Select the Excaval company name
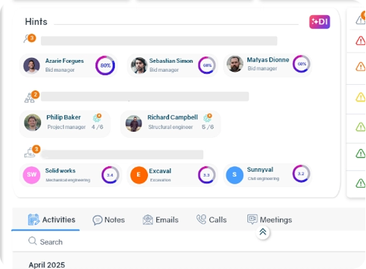This screenshot has width=366, height=269. [160, 171]
